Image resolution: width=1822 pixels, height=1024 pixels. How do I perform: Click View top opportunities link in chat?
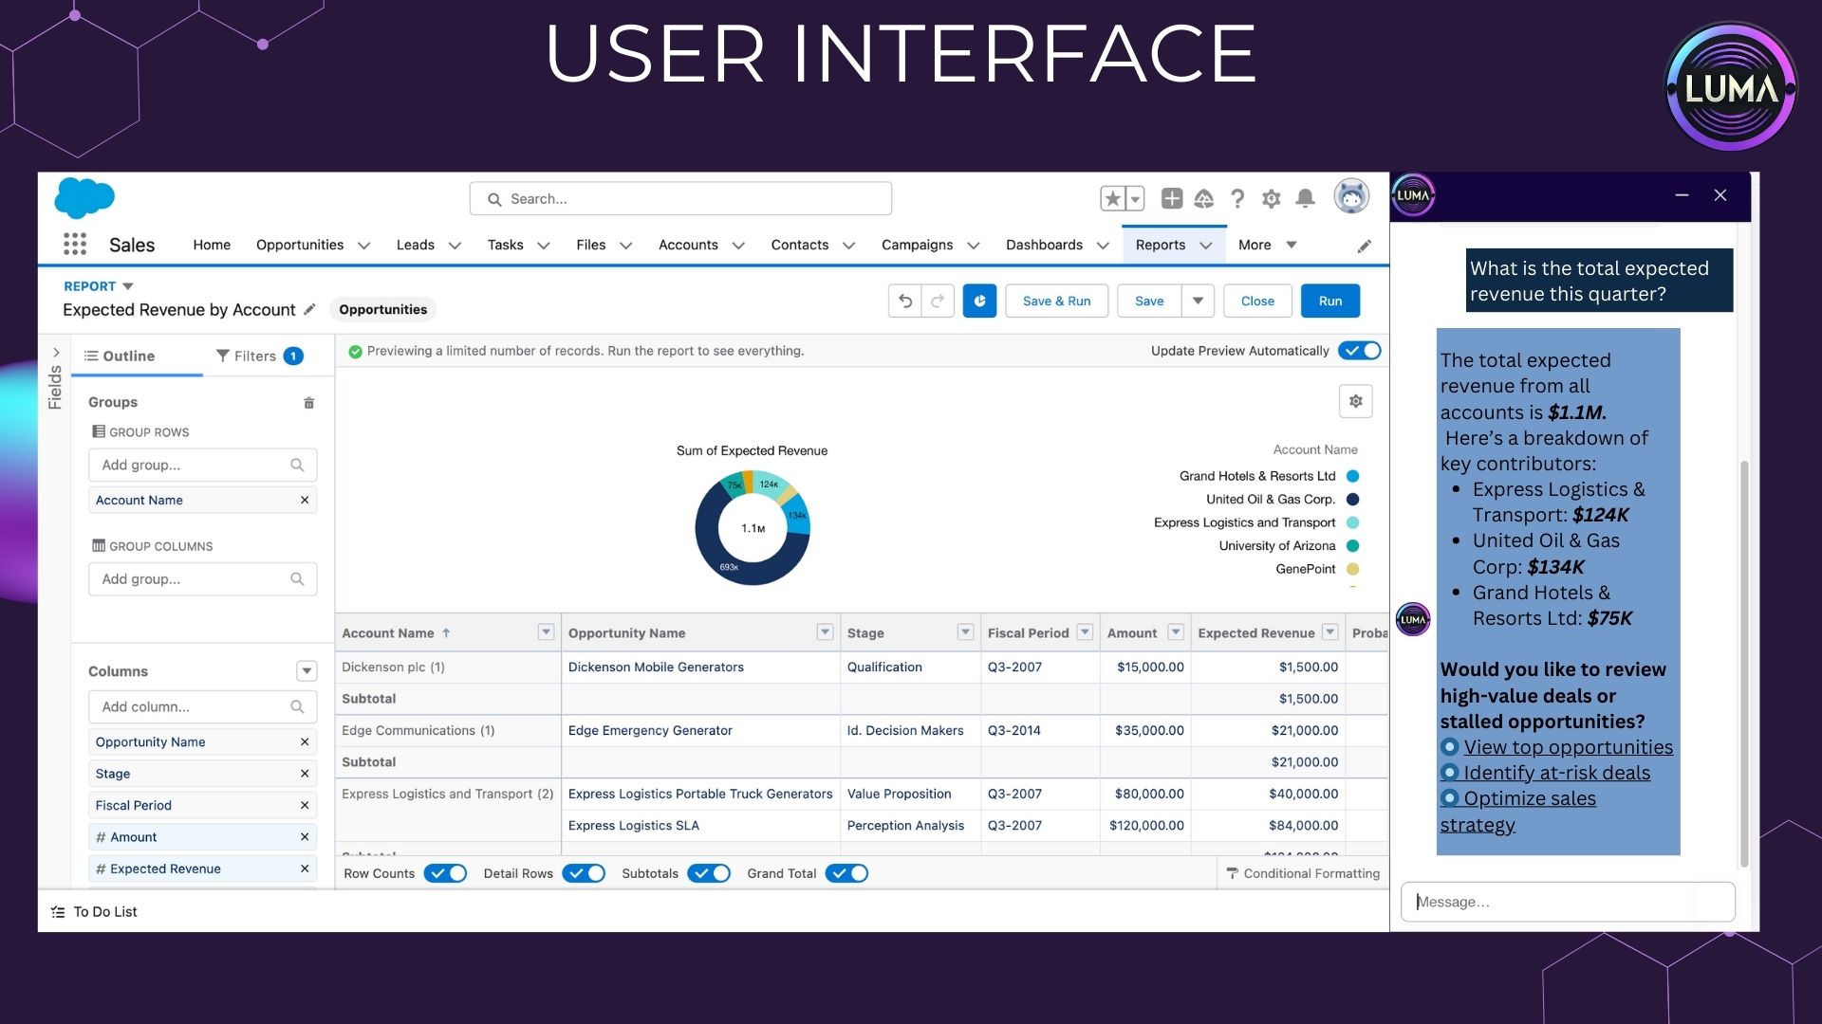coord(1568,747)
